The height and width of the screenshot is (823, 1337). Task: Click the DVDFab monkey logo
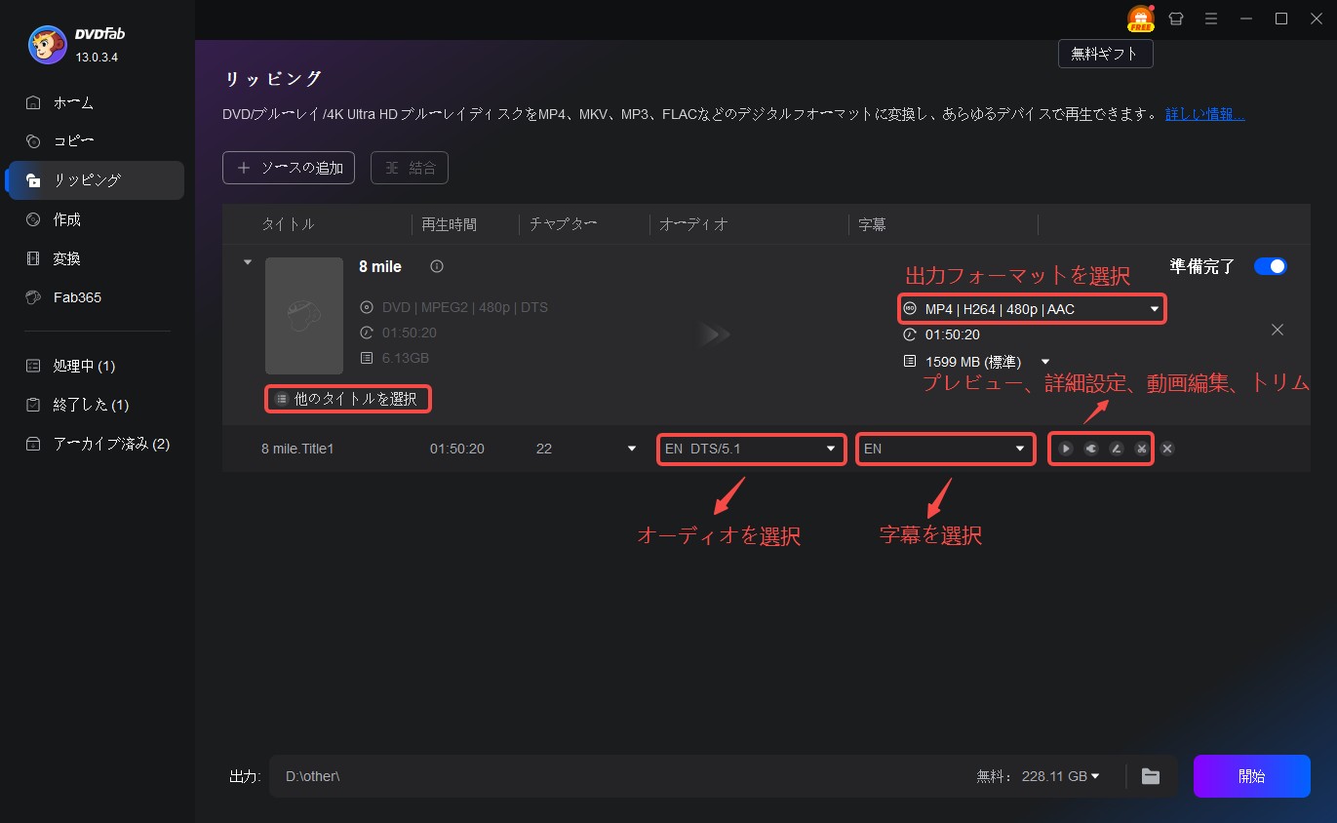(x=48, y=45)
